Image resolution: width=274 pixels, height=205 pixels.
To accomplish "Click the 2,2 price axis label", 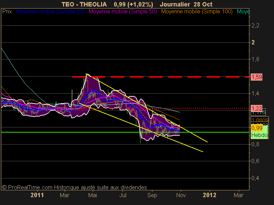I will click(x=255, y=26).
